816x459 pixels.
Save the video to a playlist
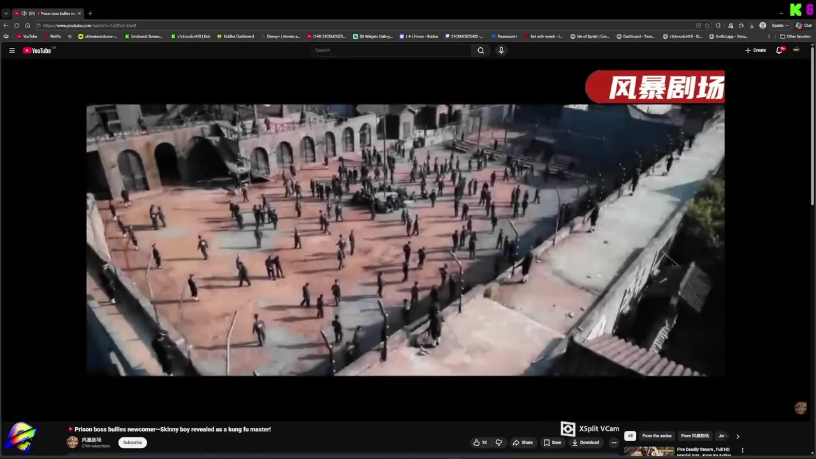pos(552,442)
